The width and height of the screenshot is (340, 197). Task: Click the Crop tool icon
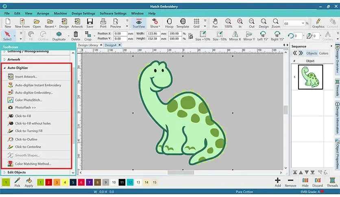click(x=88, y=34)
